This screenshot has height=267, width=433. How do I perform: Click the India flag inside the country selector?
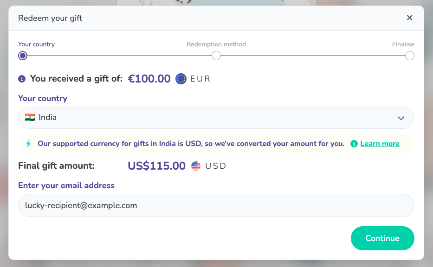point(30,117)
